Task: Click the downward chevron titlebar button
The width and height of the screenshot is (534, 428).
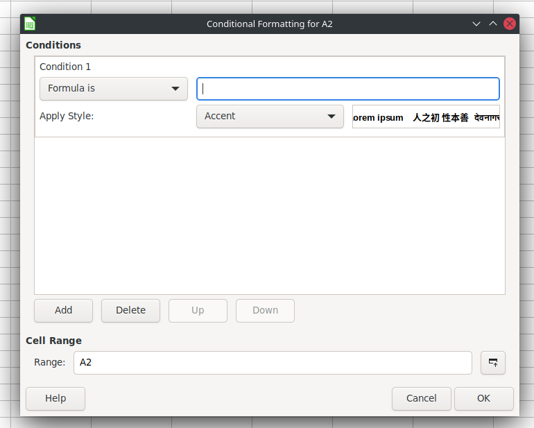Action: (x=476, y=24)
